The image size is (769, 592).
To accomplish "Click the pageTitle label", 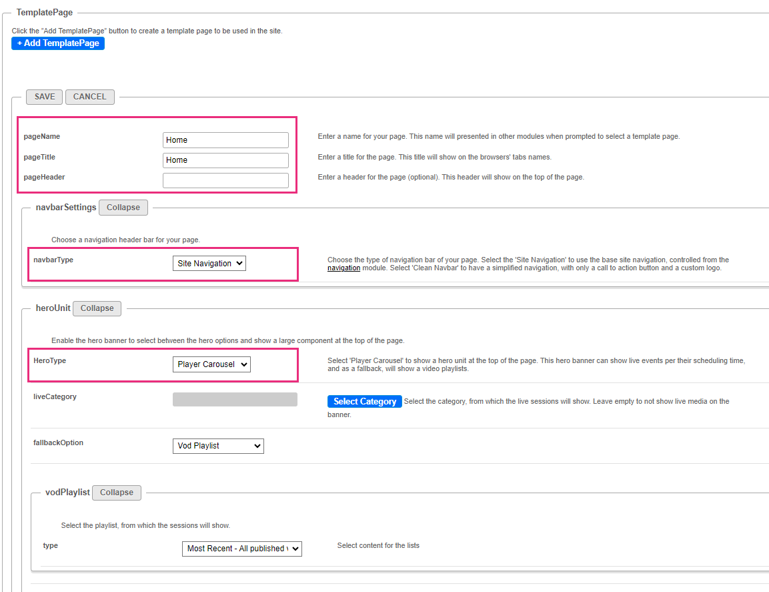I will coord(39,157).
